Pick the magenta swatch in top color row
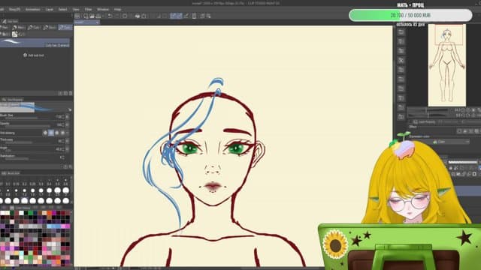Viewport: 481px width, 270px height. (x=54, y=213)
